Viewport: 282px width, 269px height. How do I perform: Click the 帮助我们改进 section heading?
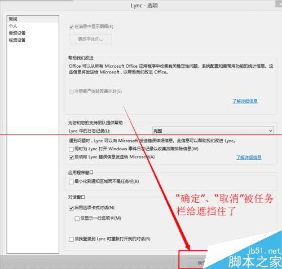(x=81, y=58)
